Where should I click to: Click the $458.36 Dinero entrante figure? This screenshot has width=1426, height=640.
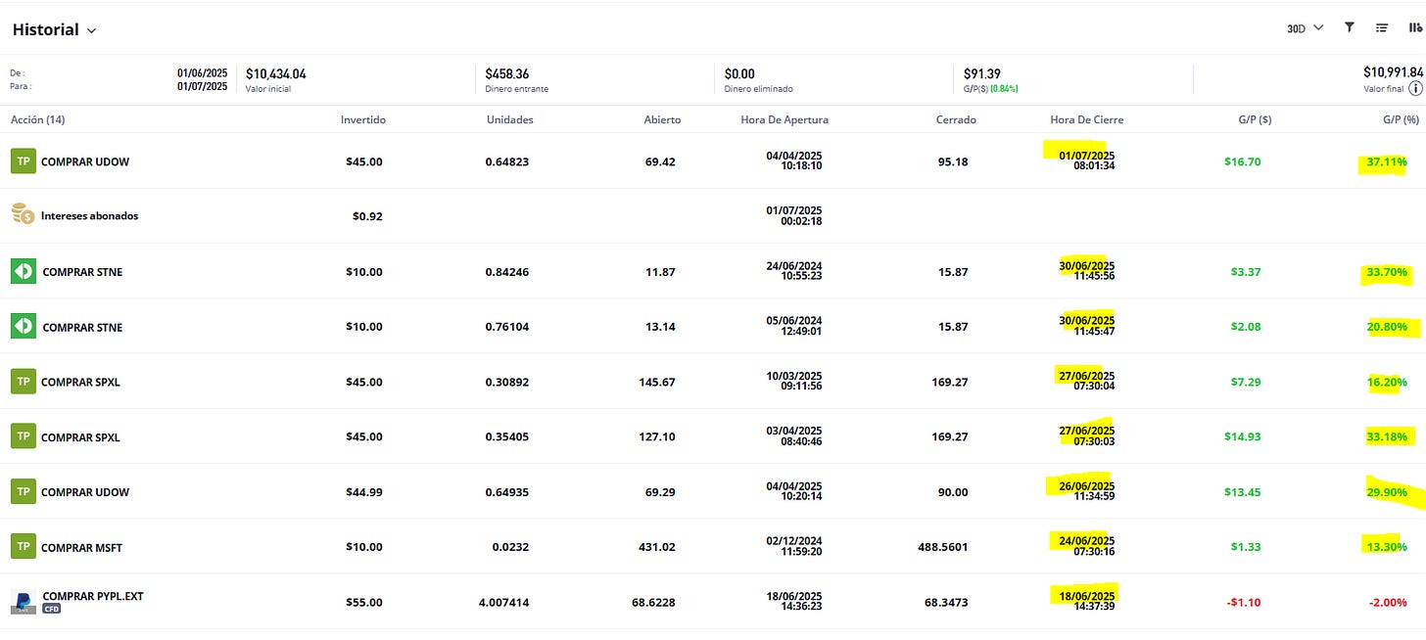[507, 73]
